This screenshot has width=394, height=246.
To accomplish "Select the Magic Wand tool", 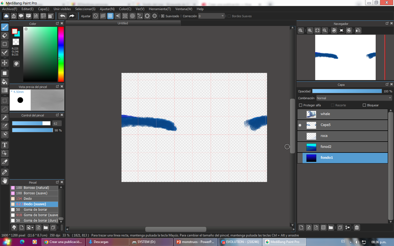I will click(5, 118).
